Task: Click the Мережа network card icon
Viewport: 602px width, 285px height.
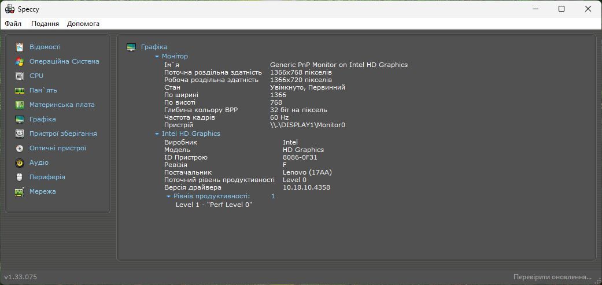Action: pos(20,191)
